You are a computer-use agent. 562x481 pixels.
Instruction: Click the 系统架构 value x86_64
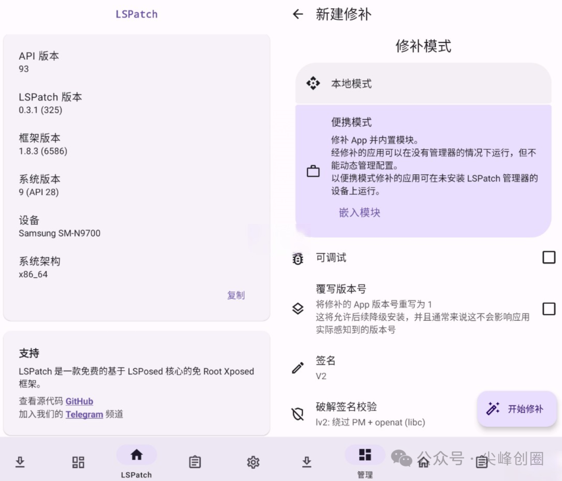[x=33, y=275]
